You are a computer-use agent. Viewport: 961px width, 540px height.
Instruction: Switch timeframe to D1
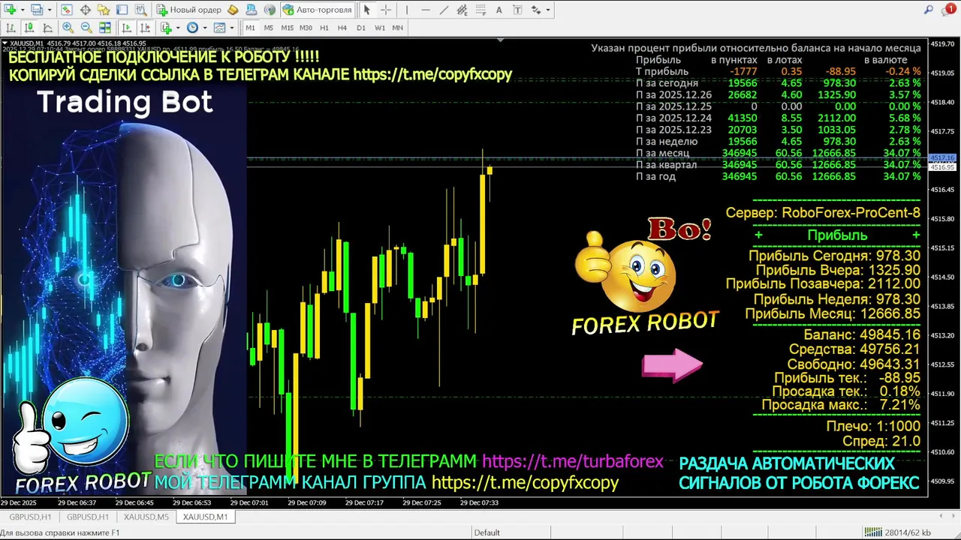(360, 28)
